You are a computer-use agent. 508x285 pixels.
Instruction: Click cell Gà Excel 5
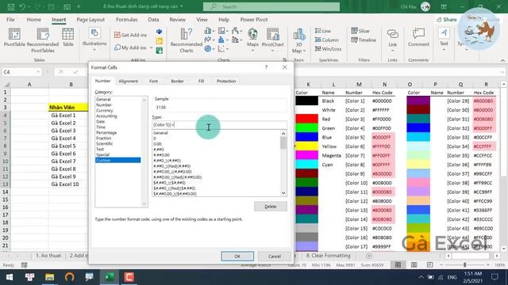tap(68, 146)
